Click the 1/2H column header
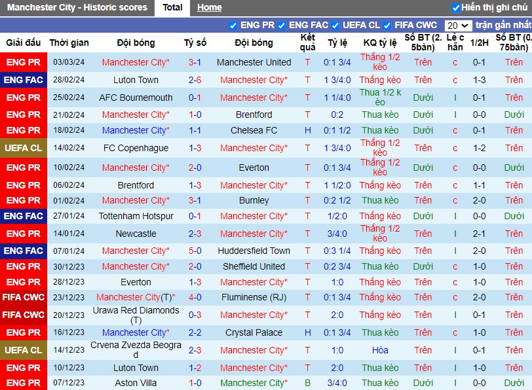This screenshot has height=390, width=532. coord(480,43)
